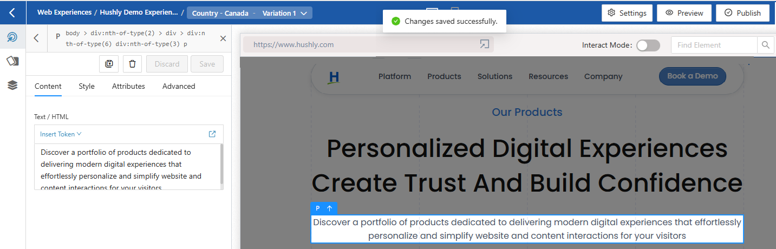Go back from the element selector panel
Viewport: 776px width, 249px height.
click(x=36, y=38)
